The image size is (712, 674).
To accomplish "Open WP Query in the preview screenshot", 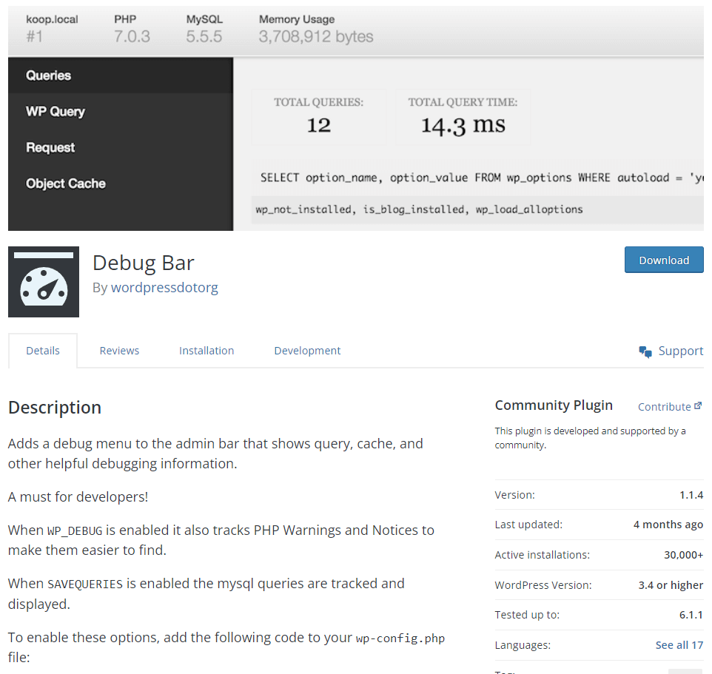I will tap(55, 111).
